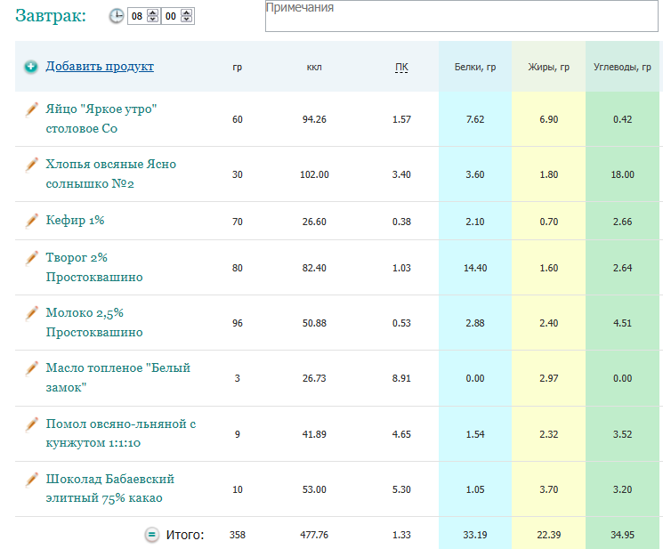This screenshot has height=549, width=663.
Task: Select ПК value 8.91 for Масло топленое
Action: pyautogui.click(x=401, y=378)
